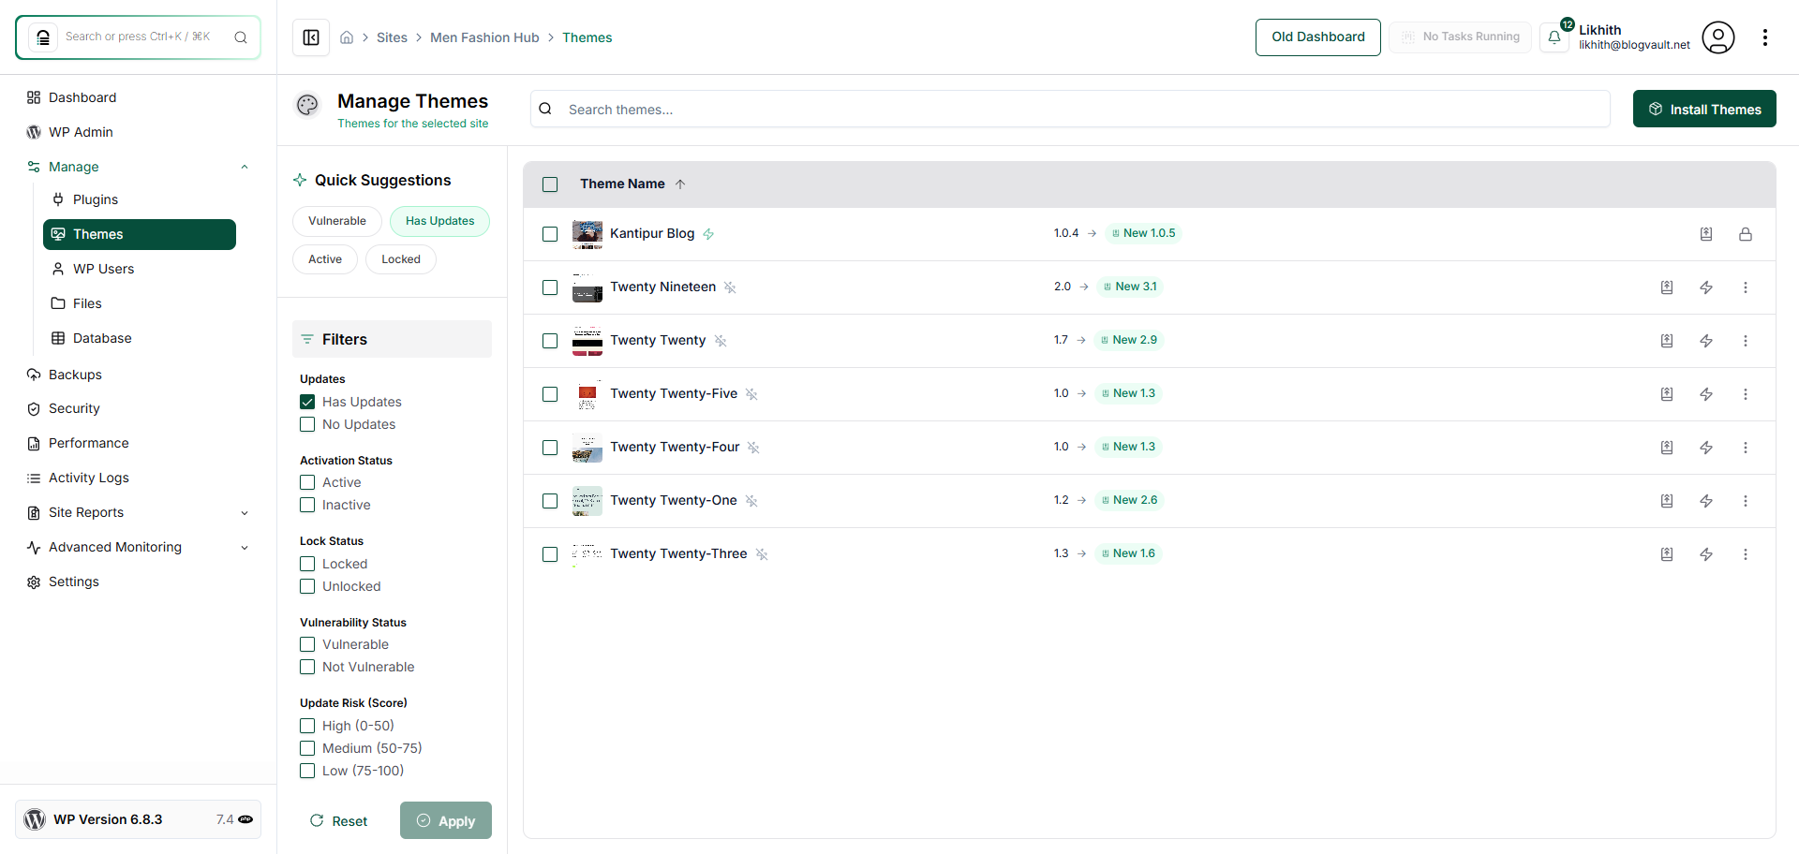Open the notifications bell
This screenshot has height=854, width=1799.
coord(1555,37)
